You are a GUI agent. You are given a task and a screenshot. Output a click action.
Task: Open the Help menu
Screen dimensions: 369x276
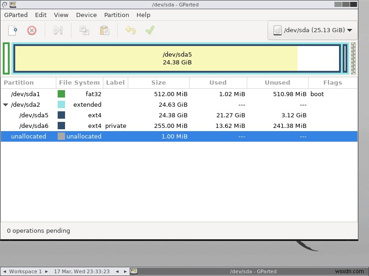[x=143, y=15]
